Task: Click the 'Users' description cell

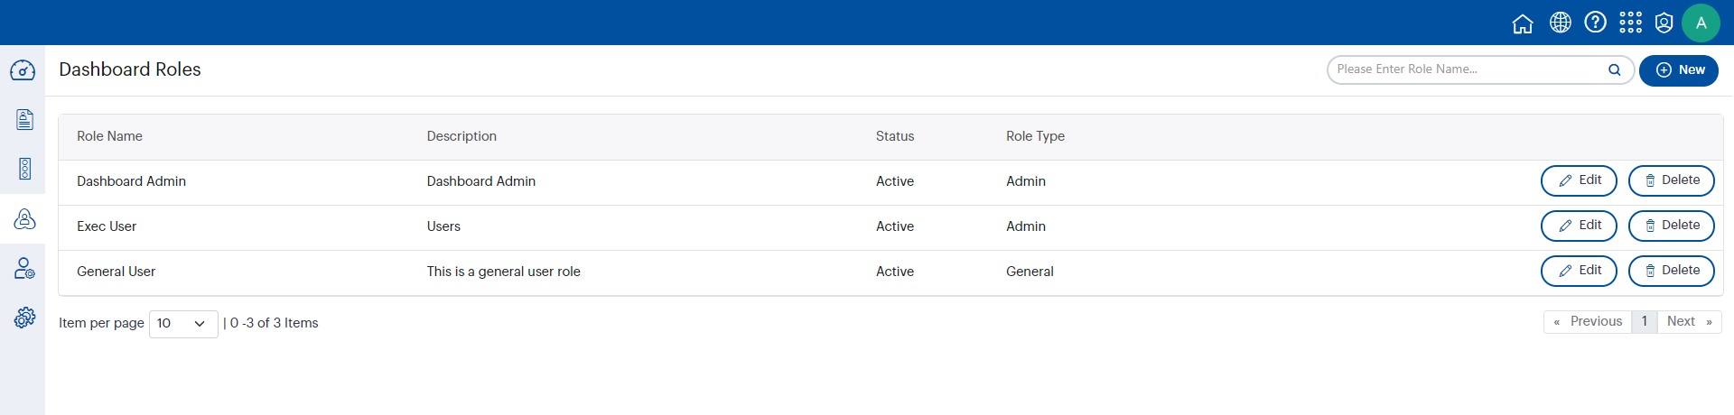Action: 443,226
